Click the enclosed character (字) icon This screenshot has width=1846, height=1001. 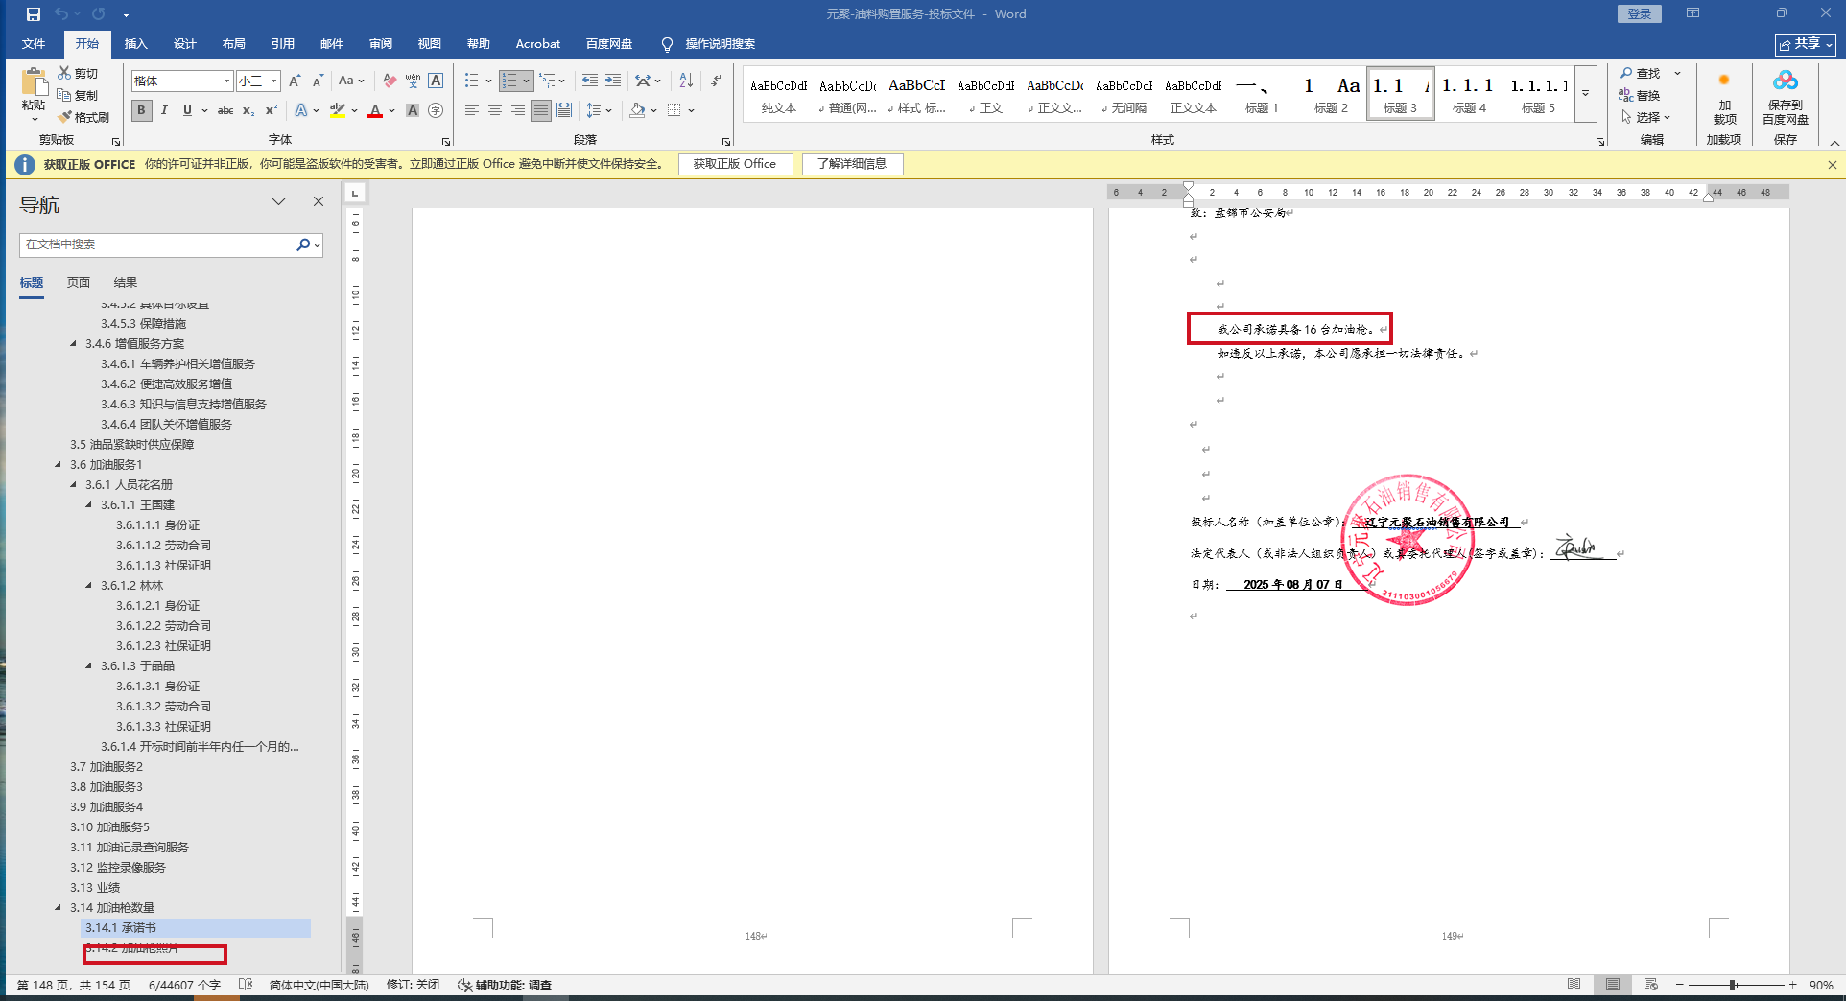tap(436, 110)
